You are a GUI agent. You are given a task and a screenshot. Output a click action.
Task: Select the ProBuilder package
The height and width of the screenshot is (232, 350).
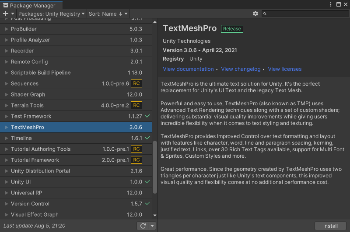pos(76,29)
